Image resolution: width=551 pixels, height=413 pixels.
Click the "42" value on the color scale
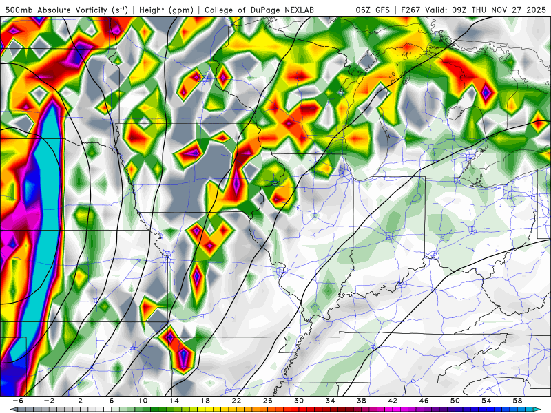point(393,401)
